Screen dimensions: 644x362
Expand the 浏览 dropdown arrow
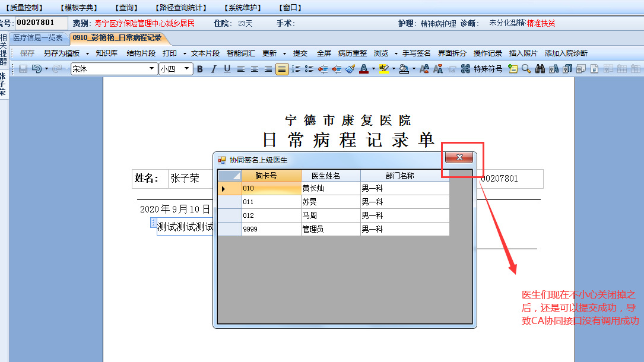pos(396,53)
